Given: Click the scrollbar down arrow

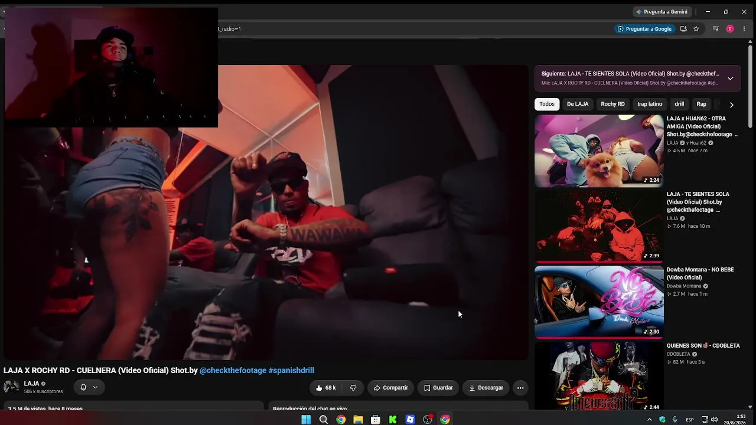Looking at the screenshot, I should (751, 407).
